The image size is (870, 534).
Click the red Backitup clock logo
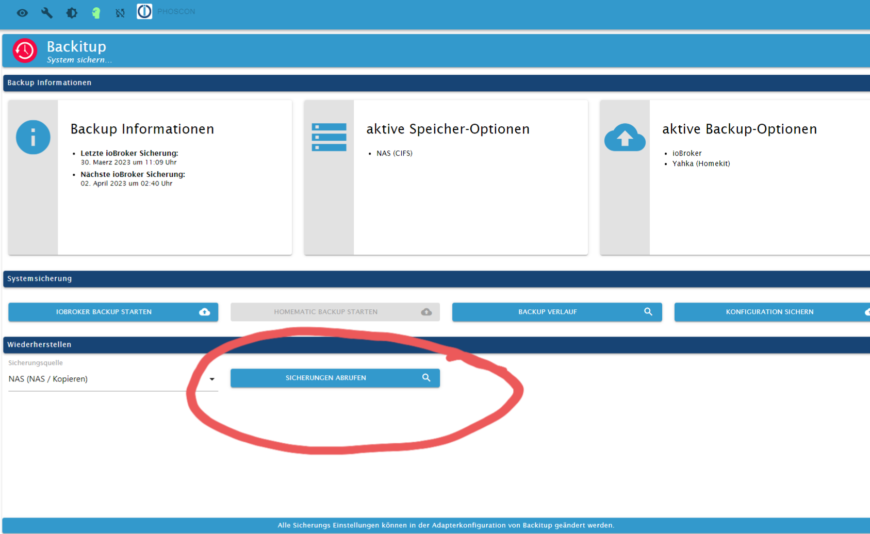pos(25,51)
